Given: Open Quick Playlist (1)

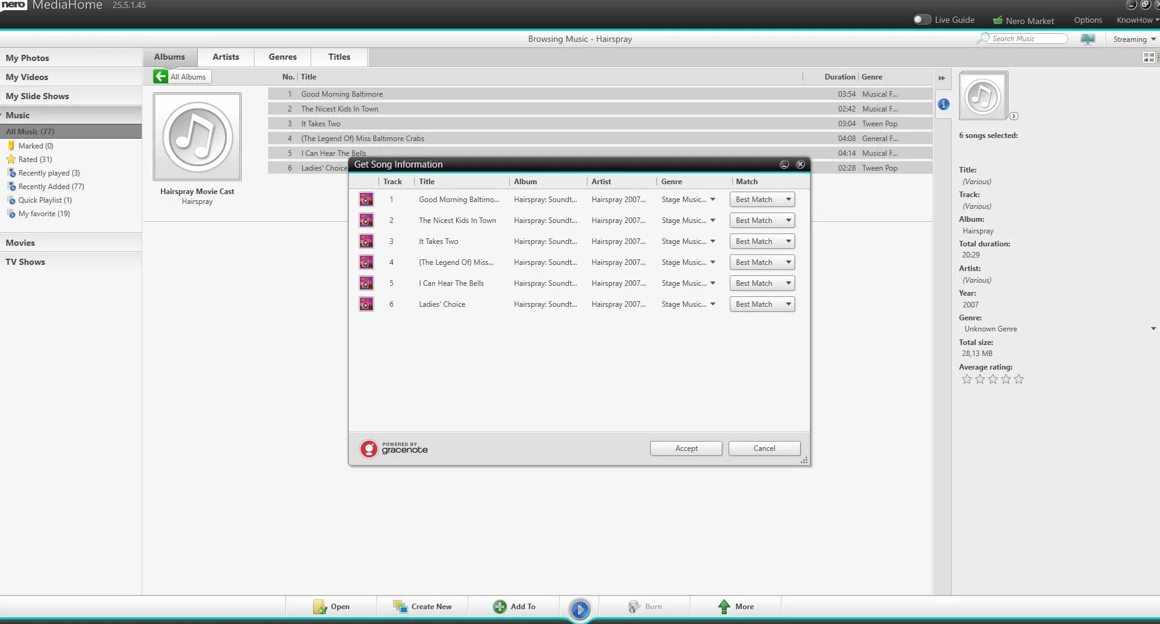Looking at the screenshot, I should pyautogui.click(x=45, y=200).
